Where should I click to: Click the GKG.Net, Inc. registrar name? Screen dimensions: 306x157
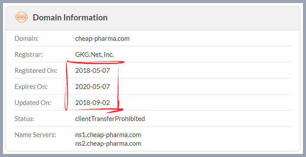[94, 55]
